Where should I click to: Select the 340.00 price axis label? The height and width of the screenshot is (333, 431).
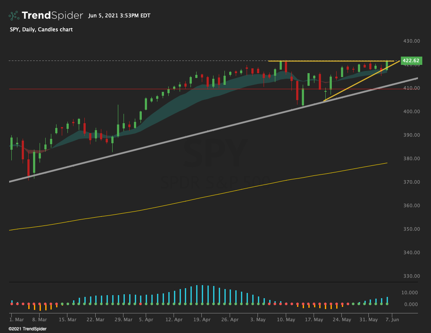click(411, 252)
